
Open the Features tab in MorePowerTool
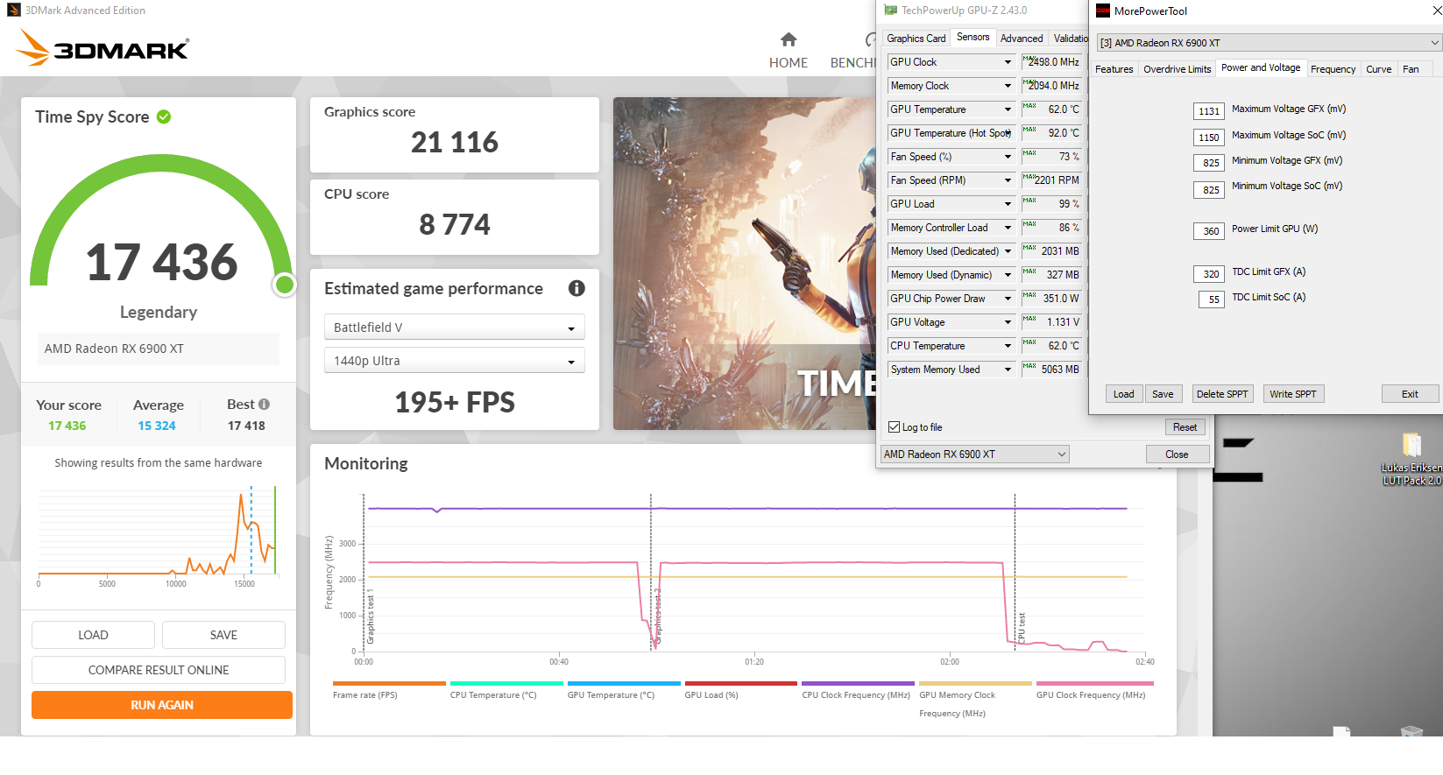[x=1114, y=69]
